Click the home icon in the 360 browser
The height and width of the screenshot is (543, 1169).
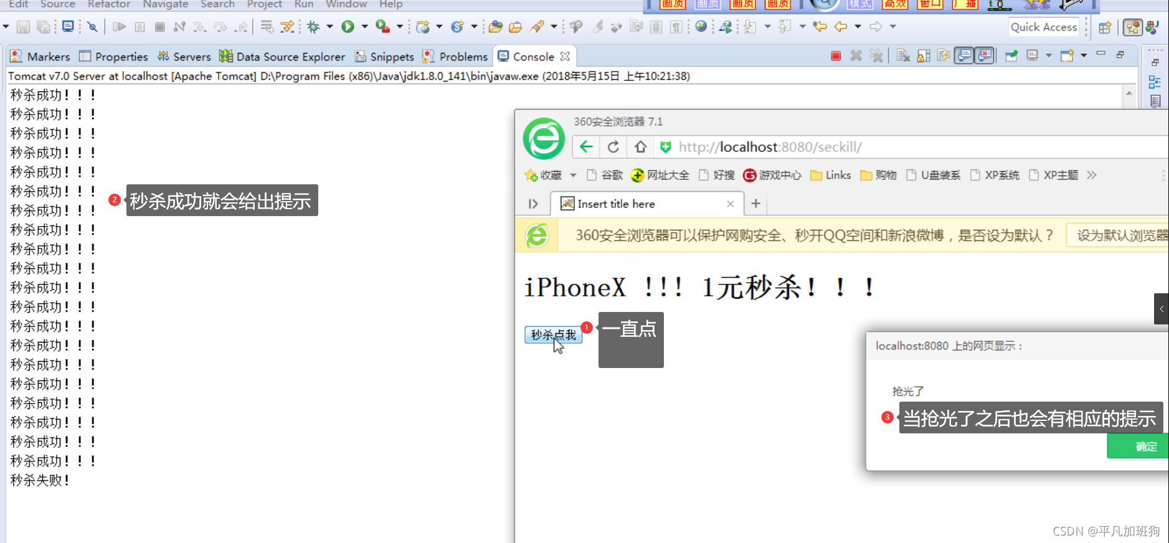pyautogui.click(x=640, y=147)
